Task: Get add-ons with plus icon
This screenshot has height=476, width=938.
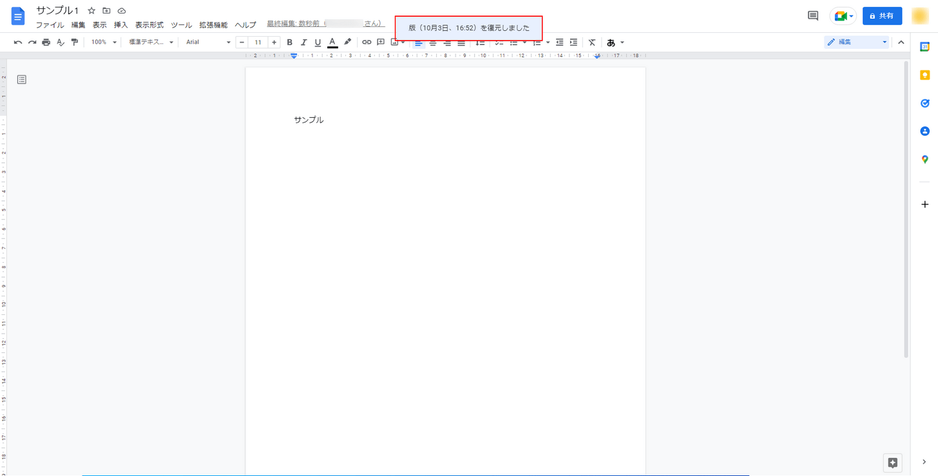Action: tap(924, 204)
